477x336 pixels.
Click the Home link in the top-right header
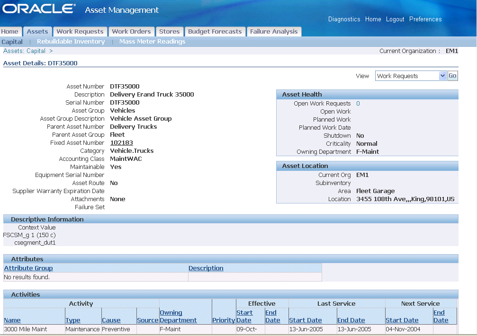tap(373, 19)
